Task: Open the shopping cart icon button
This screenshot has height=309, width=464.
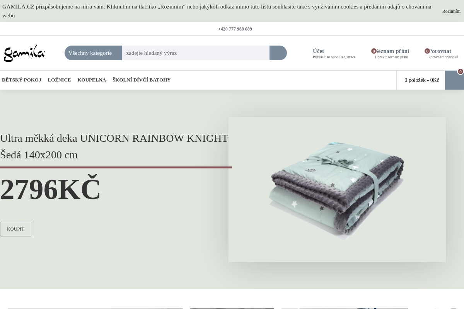Action: point(454,80)
